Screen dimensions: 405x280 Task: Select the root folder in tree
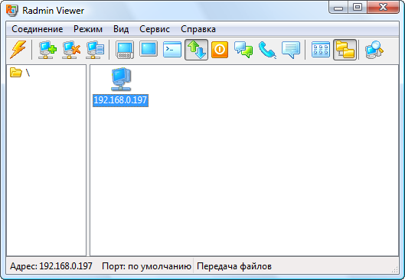(20, 73)
